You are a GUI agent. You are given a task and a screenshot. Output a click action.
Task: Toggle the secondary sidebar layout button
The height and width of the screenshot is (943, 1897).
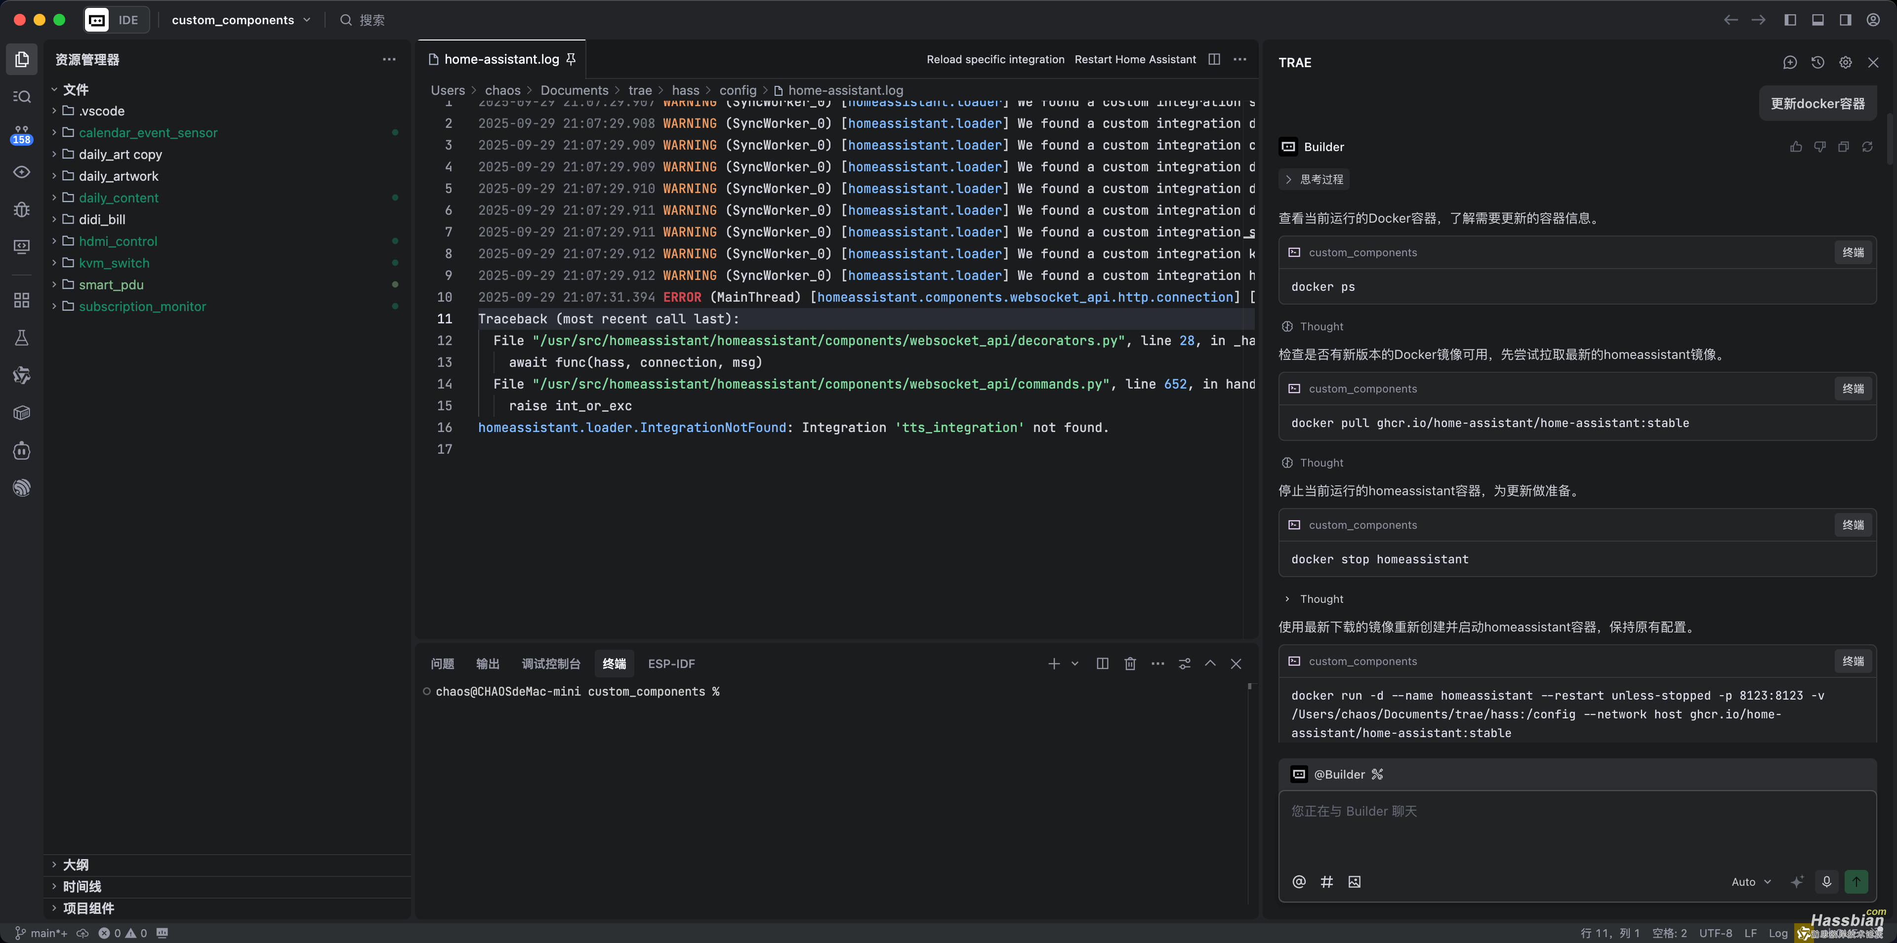tap(1845, 20)
